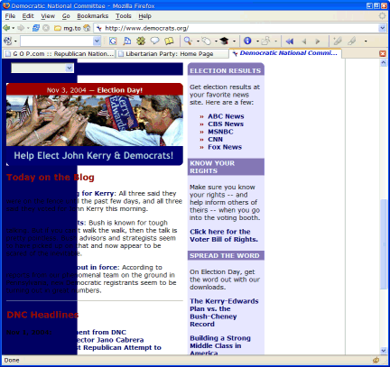Click the green Back arrow button
Image resolution: width=390 pixels, height=367 pixels.
(x=6, y=28)
